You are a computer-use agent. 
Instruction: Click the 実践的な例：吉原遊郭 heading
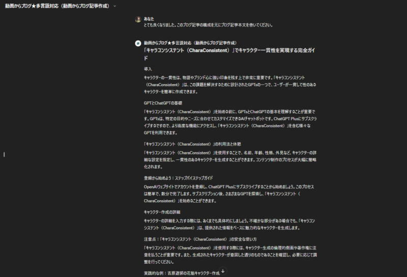pos(182,273)
